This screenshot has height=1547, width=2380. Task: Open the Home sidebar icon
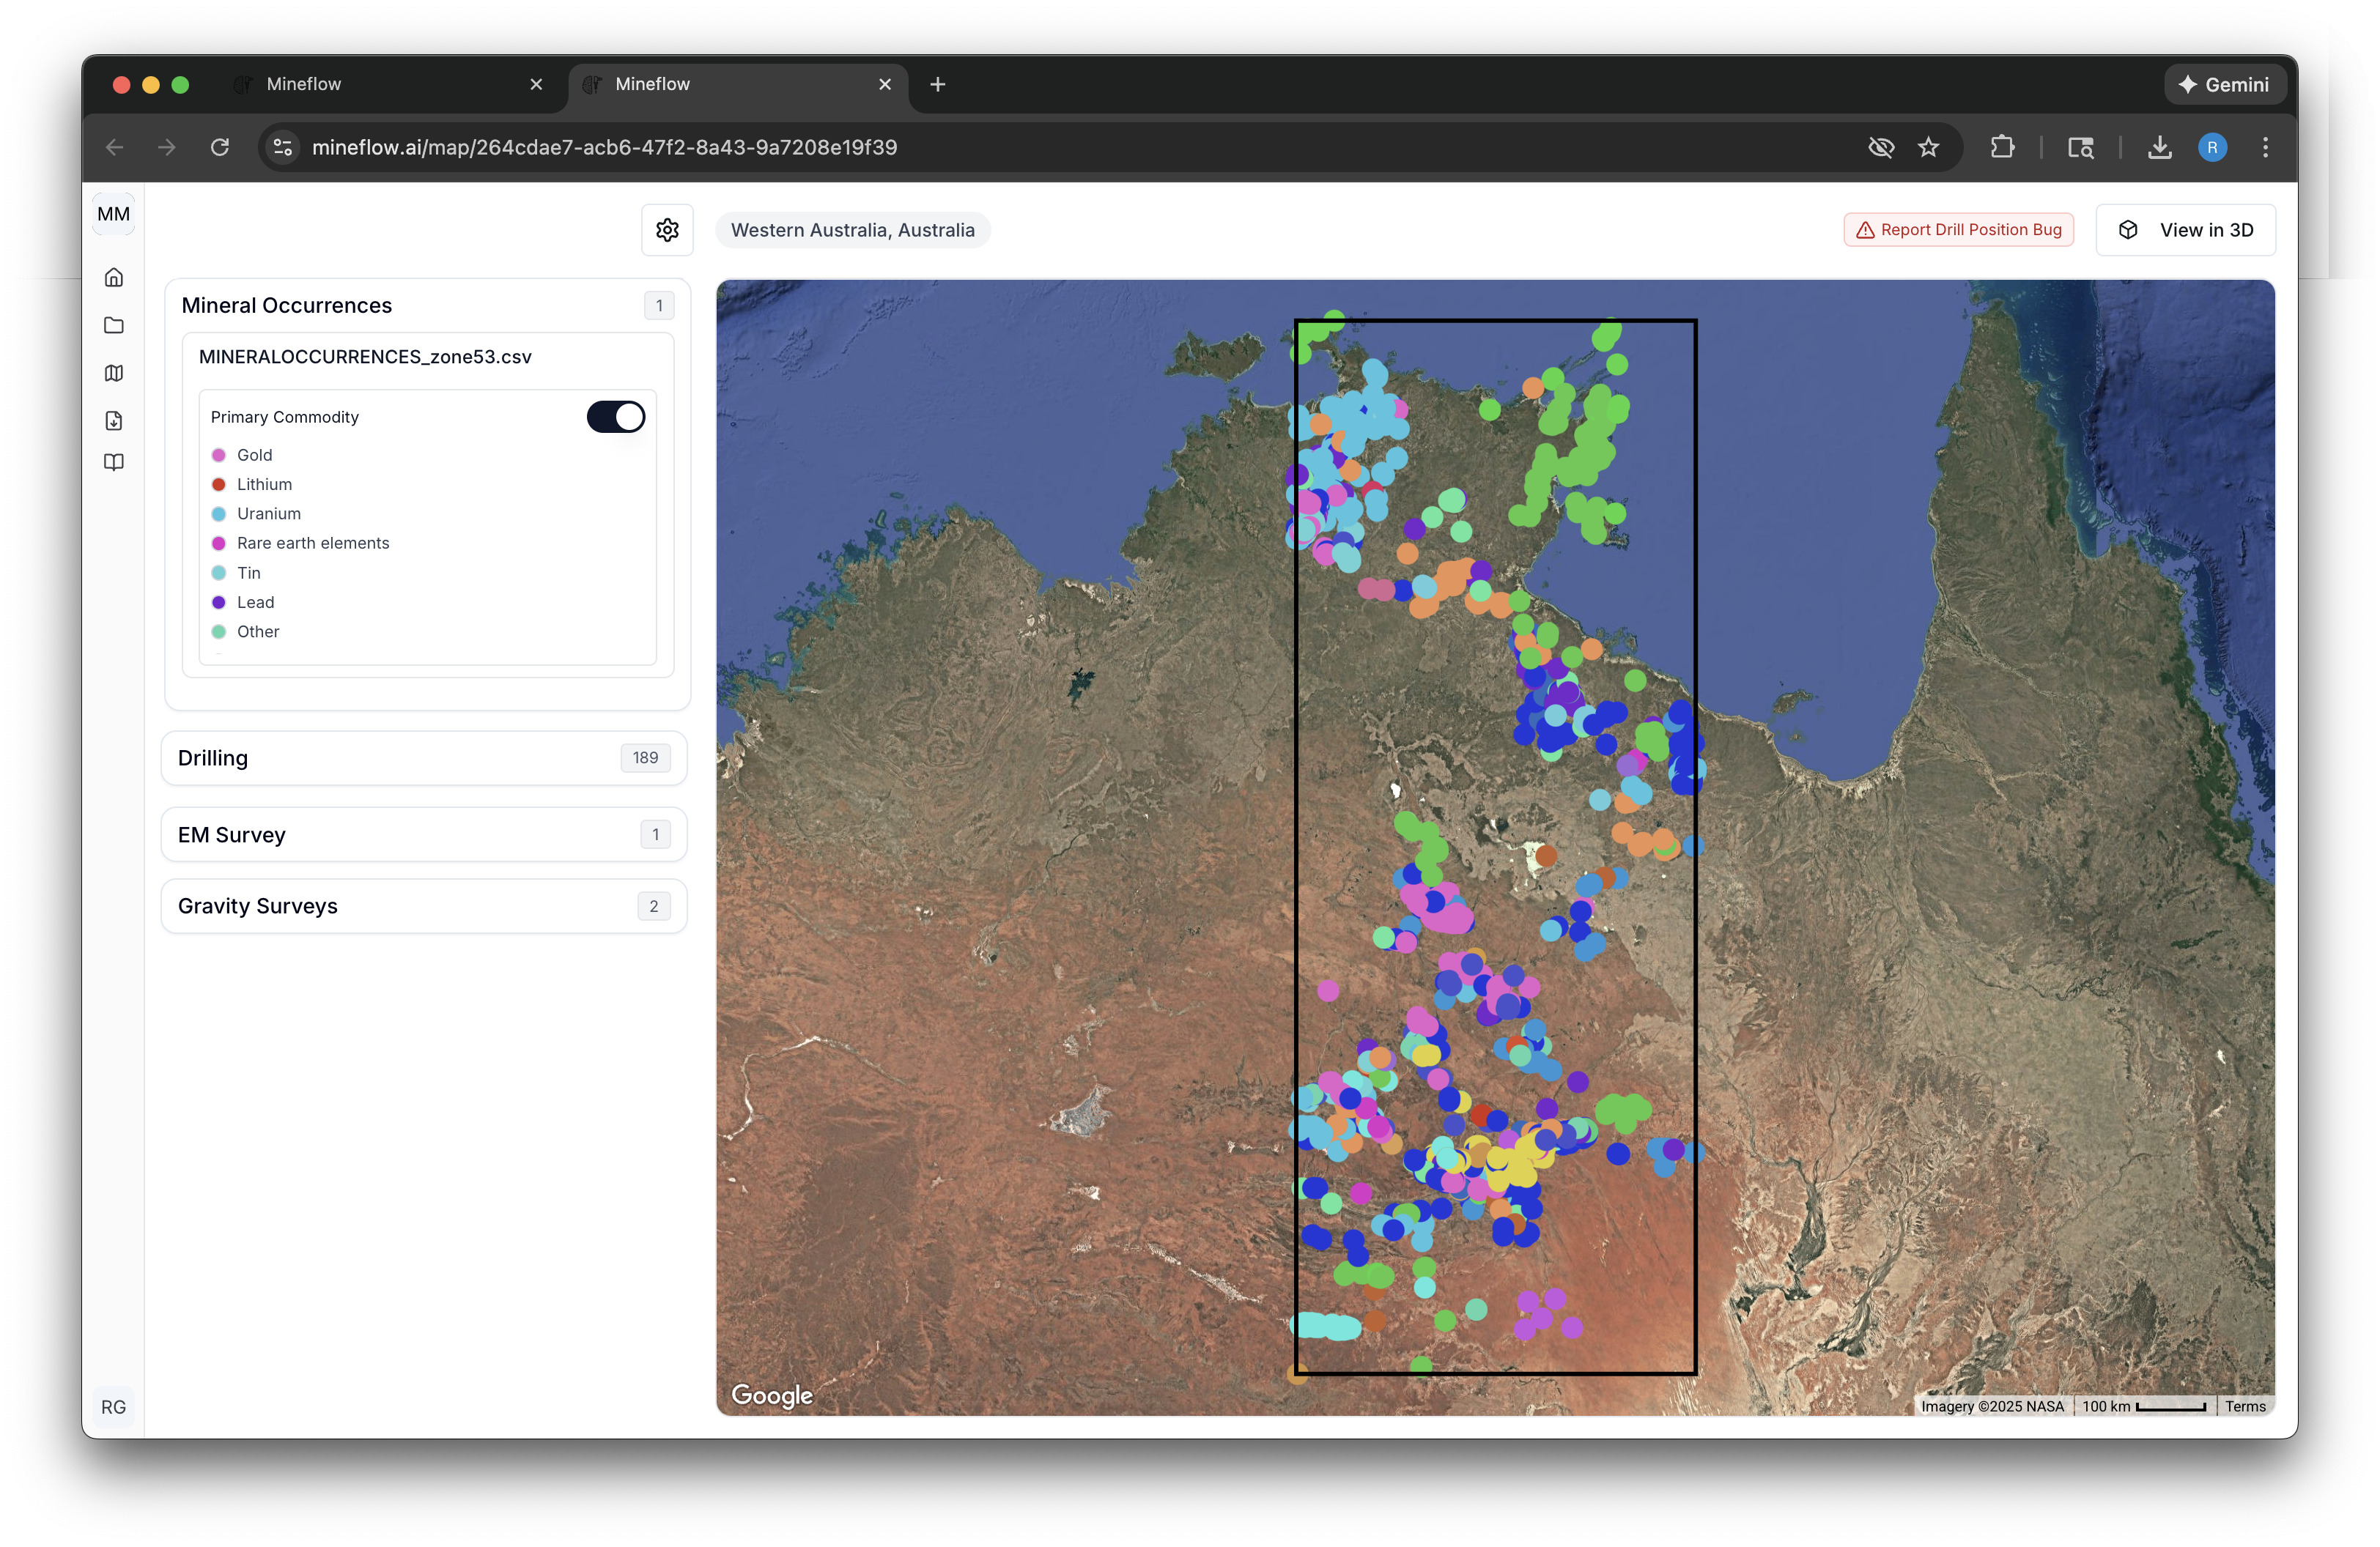pyautogui.click(x=113, y=277)
